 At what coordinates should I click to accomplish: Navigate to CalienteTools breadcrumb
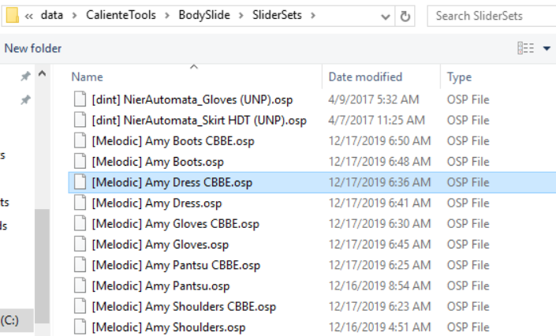[121, 15]
